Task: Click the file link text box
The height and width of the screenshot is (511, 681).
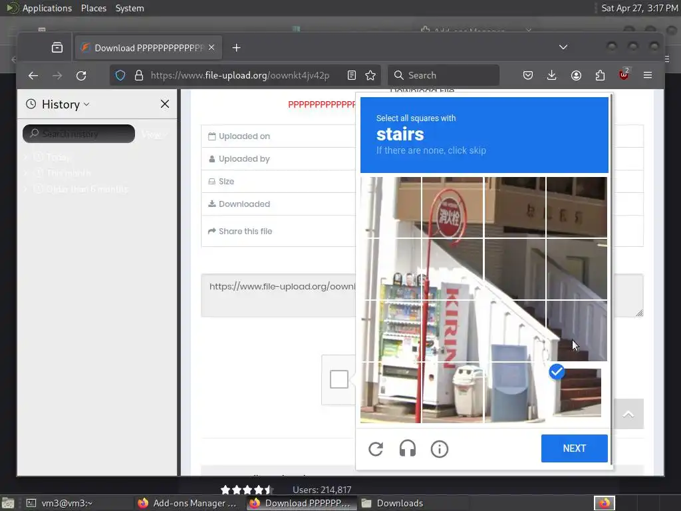Action: [278, 295]
